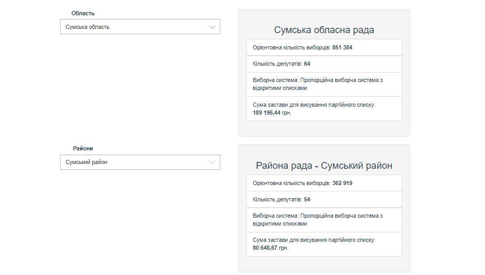The image size is (485, 275).
Task: Select the deputies row showing 54
Action: pos(324,199)
